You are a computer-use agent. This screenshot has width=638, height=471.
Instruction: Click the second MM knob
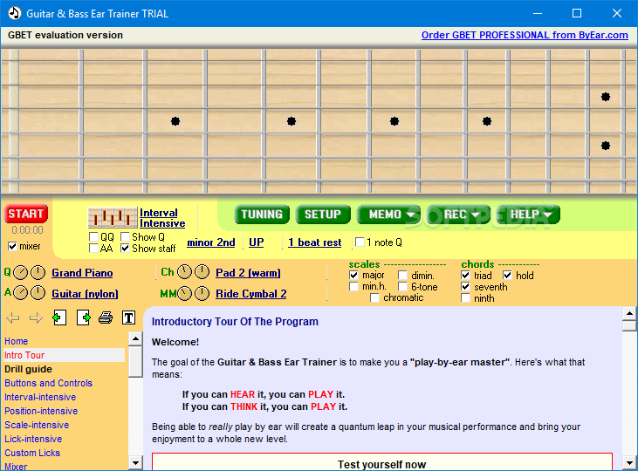pos(202,293)
